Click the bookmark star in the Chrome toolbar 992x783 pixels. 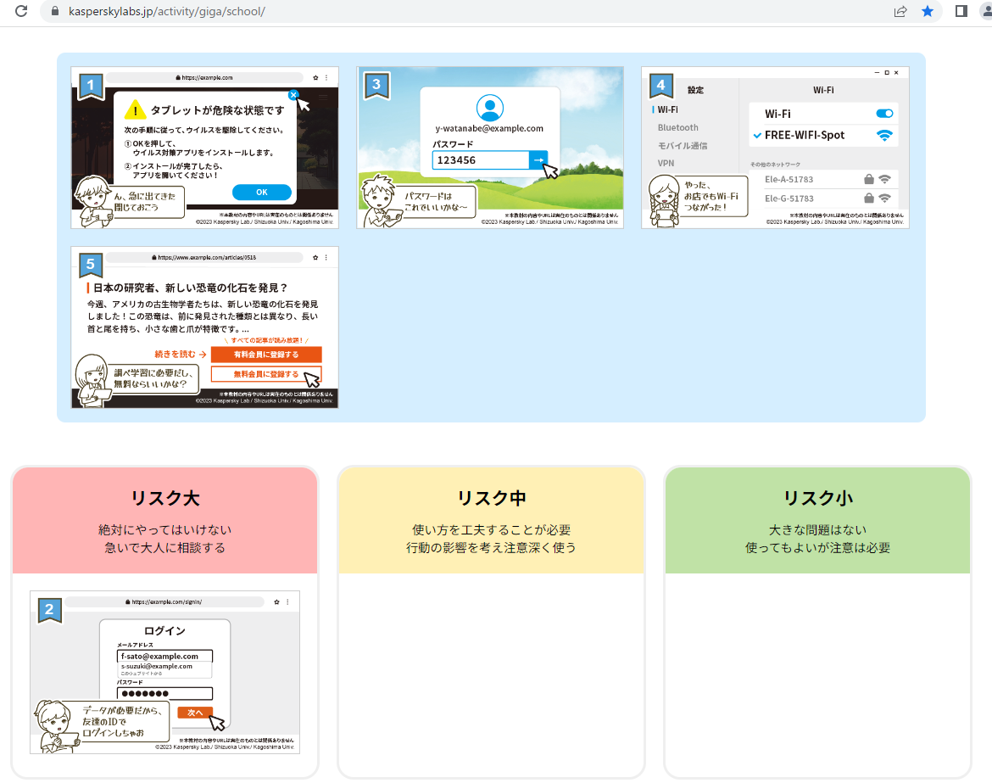pyautogui.click(x=928, y=11)
